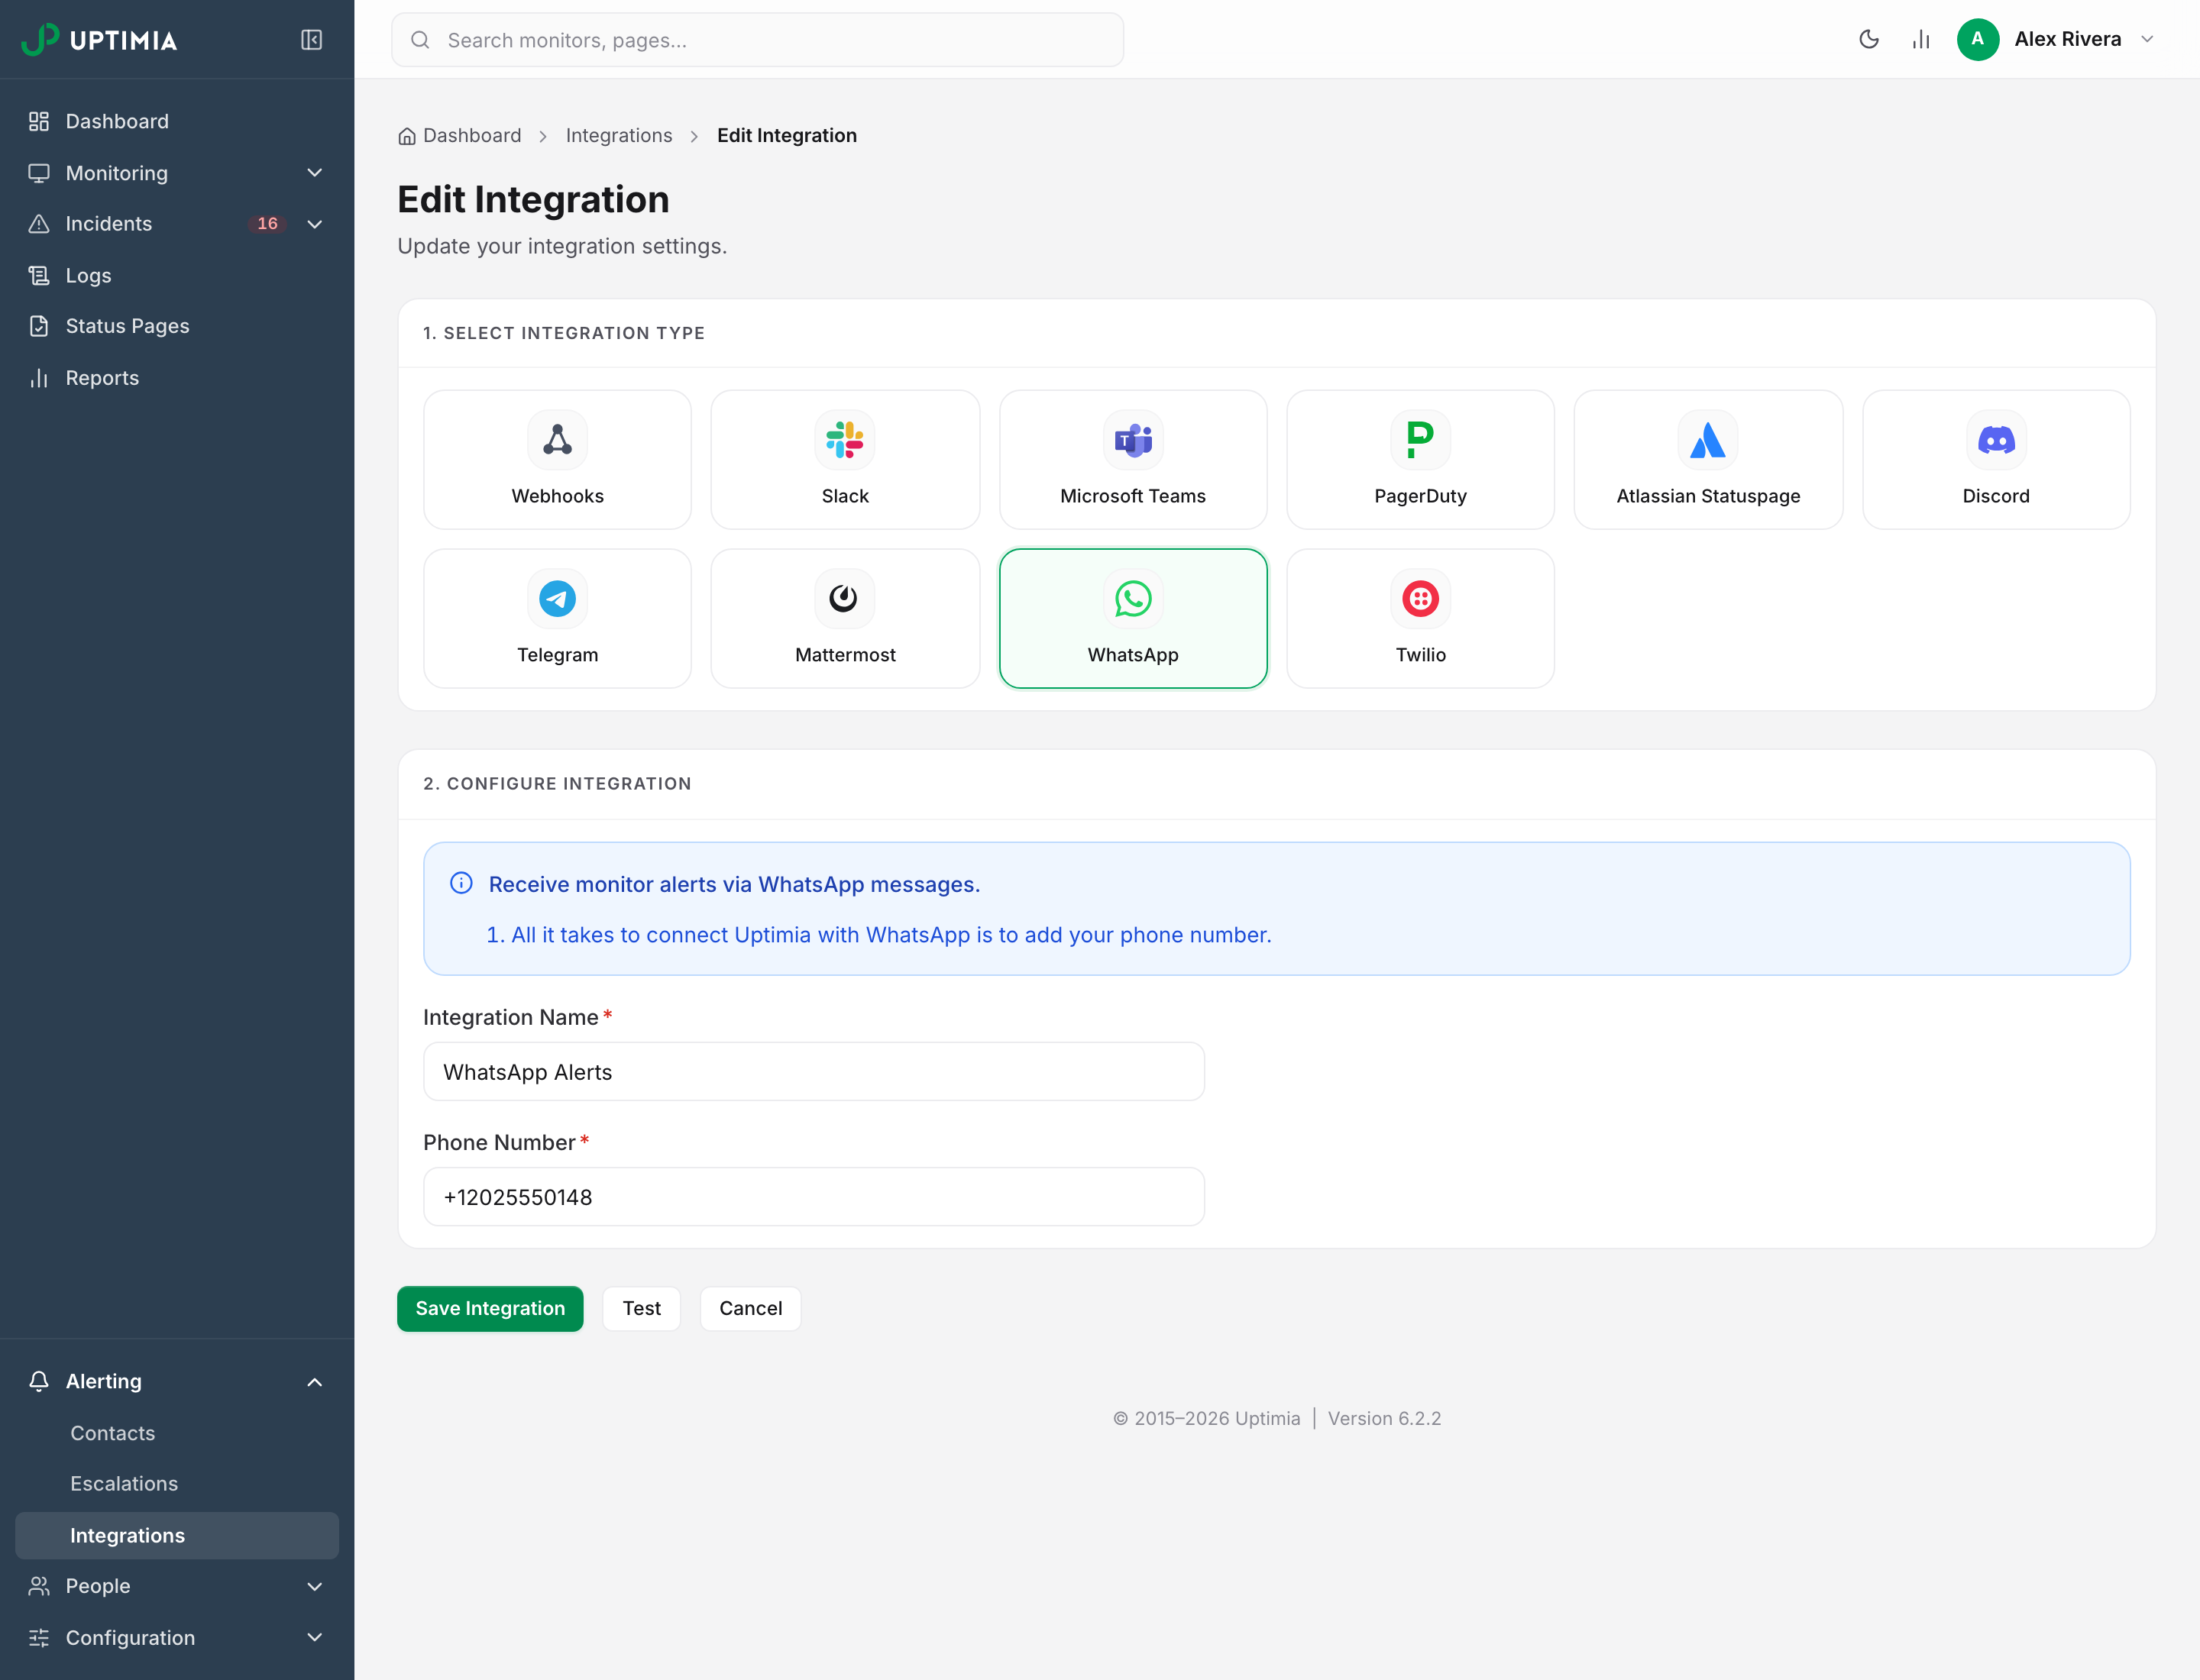
Task: Click the home icon in the breadcrumb
Action: tap(406, 136)
